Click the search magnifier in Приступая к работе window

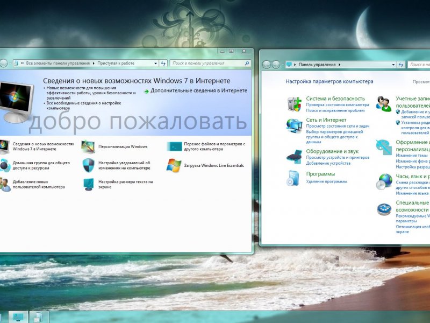pyautogui.click(x=247, y=63)
